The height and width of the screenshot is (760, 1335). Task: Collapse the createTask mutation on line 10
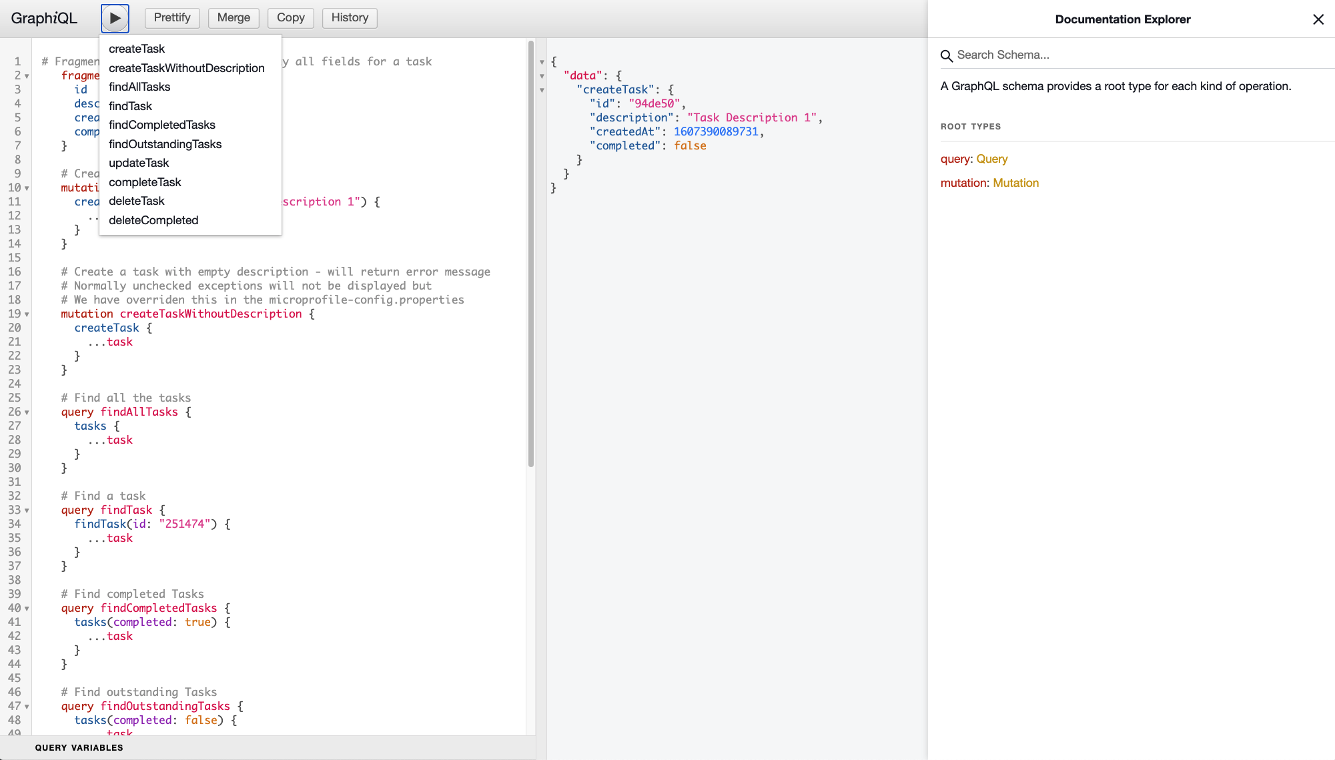[x=26, y=188]
